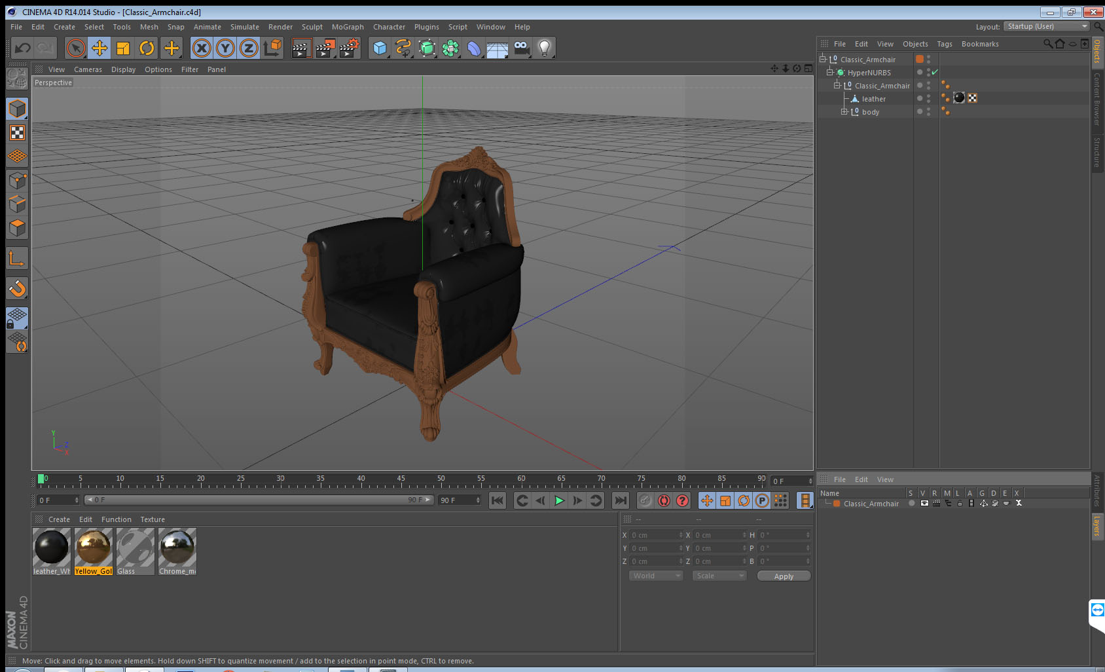Add a HyperNURBS generator object

pos(427,48)
